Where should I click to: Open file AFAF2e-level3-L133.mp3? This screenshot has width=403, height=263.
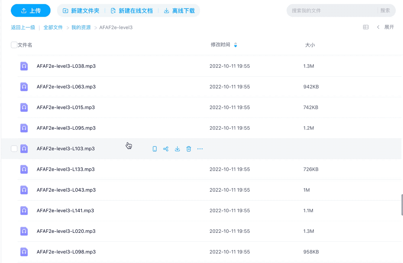66,169
